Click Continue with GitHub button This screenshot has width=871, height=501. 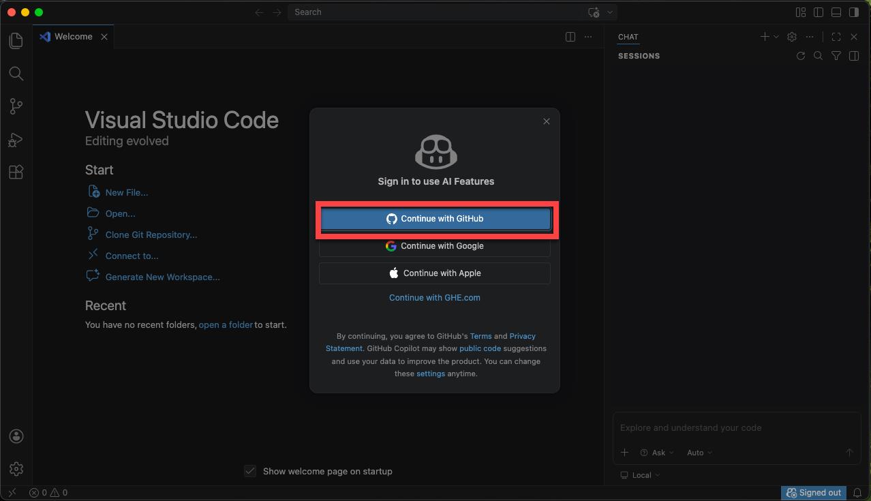click(x=435, y=219)
